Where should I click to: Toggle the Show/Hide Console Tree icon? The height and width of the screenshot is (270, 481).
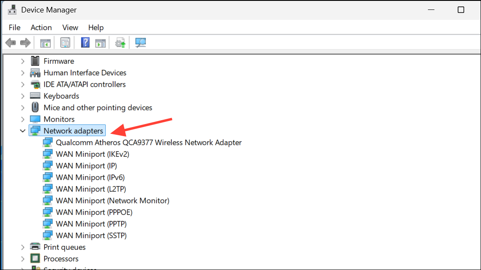coord(44,42)
